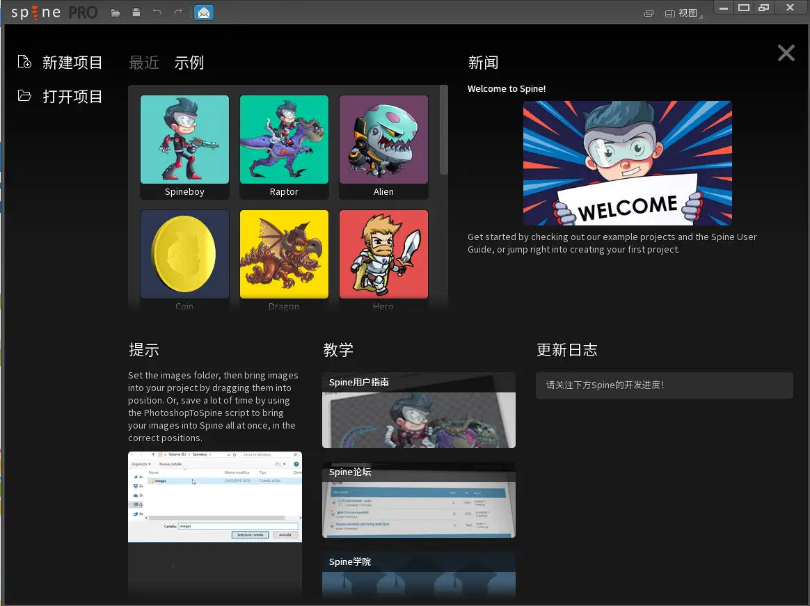Open the Dragon example project

coord(284,260)
